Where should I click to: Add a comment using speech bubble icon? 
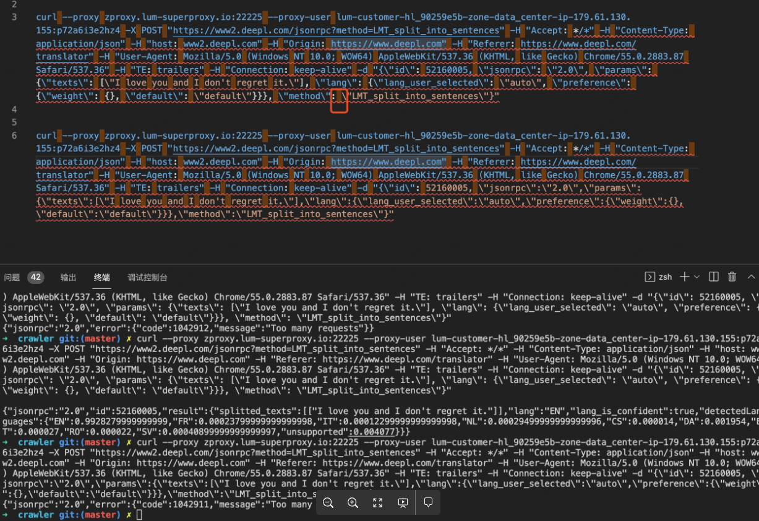click(x=428, y=503)
